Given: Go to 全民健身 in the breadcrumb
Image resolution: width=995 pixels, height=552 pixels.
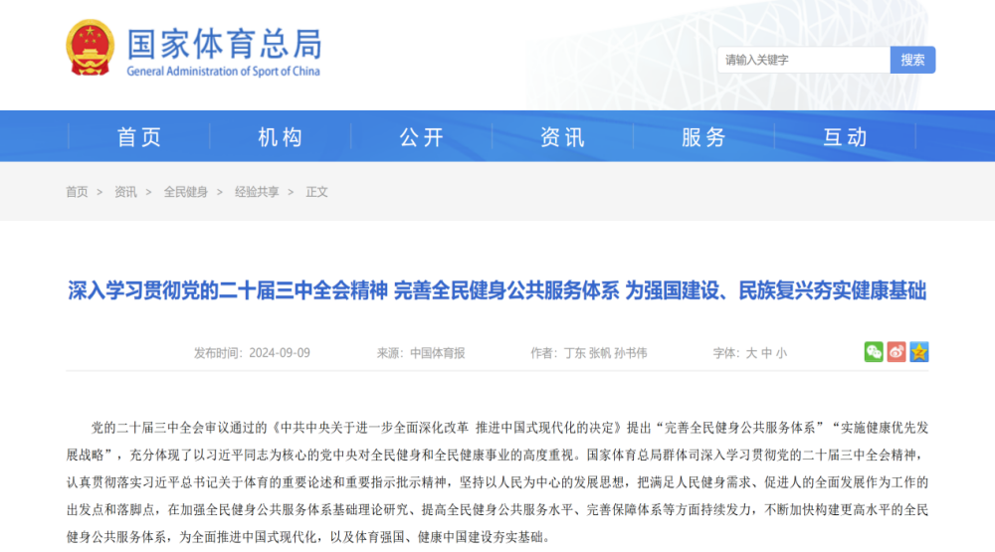Looking at the screenshot, I should pos(186,192).
